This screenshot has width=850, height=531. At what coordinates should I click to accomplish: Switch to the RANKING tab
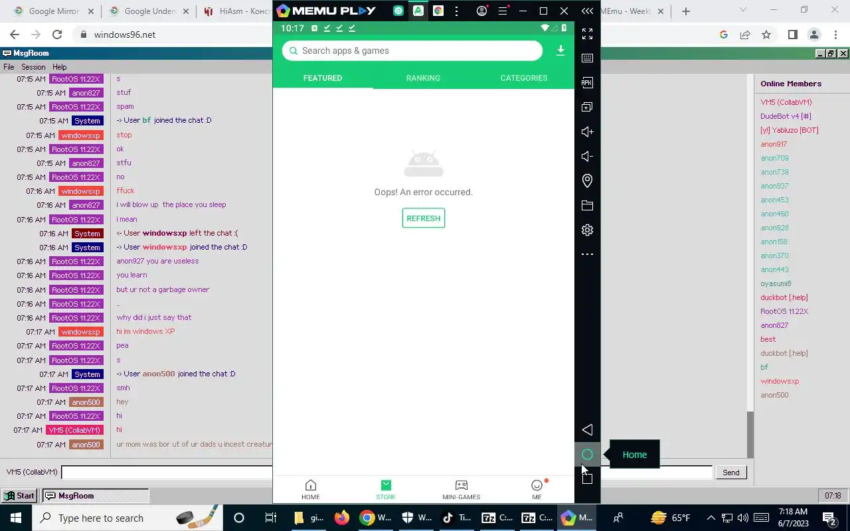[x=423, y=78]
